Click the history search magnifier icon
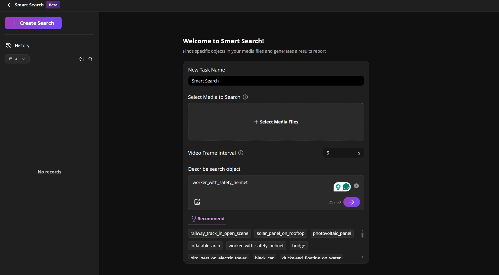This screenshot has width=499, height=275. 90,59
